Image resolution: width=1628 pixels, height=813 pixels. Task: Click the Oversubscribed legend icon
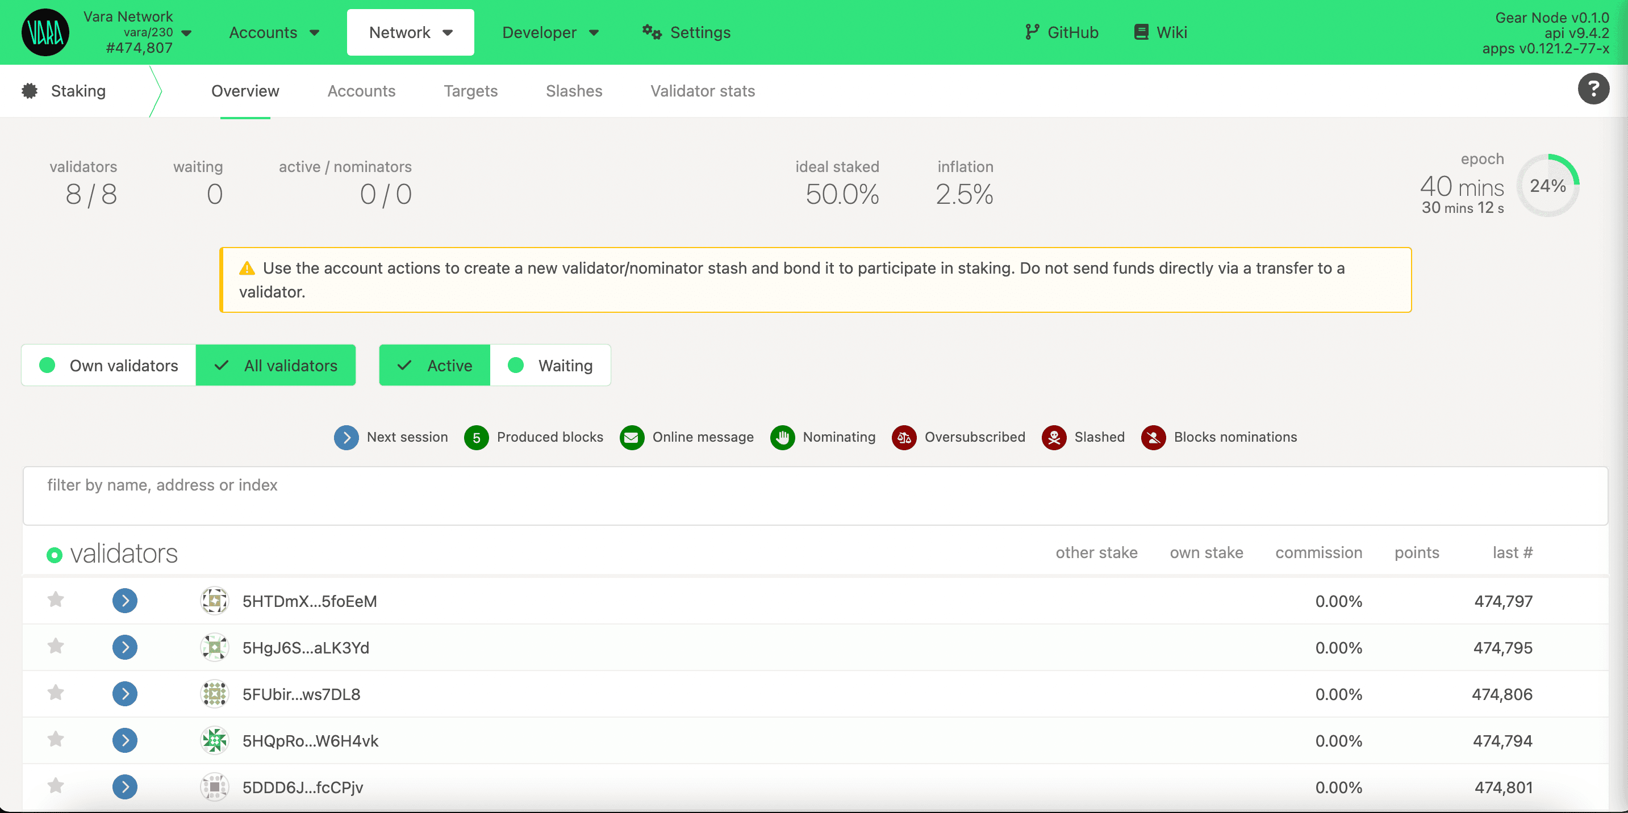[904, 437]
